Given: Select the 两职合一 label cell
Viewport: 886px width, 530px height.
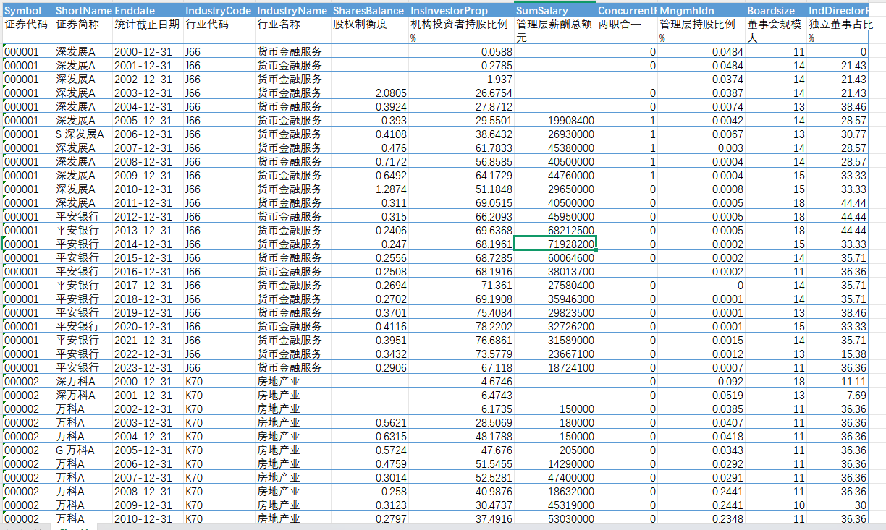Looking at the screenshot, I should 628,24.
